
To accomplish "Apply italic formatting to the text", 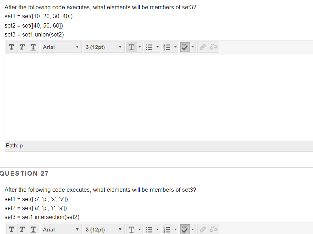I will tap(22, 47).
